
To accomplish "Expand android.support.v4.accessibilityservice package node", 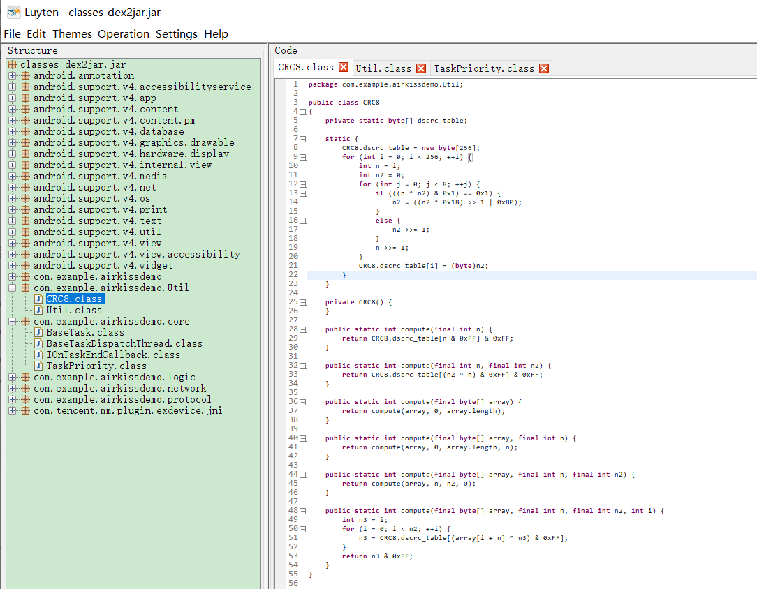I will tap(13, 87).
